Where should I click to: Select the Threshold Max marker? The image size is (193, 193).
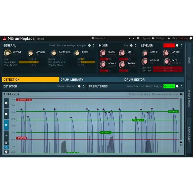click(24, 100)
